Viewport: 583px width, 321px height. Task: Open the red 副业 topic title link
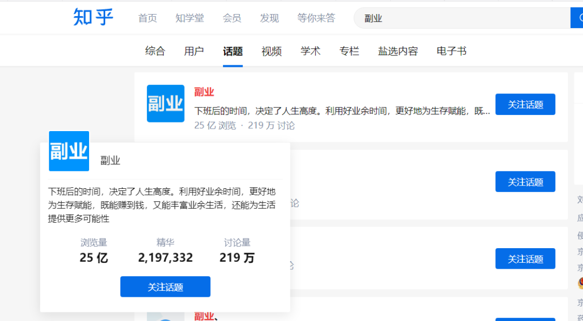point(204,92)
